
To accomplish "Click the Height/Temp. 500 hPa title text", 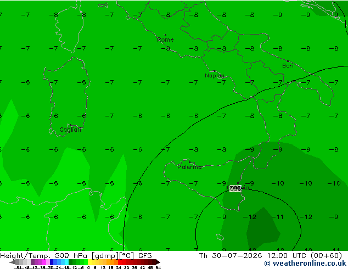I will [43, 256].
